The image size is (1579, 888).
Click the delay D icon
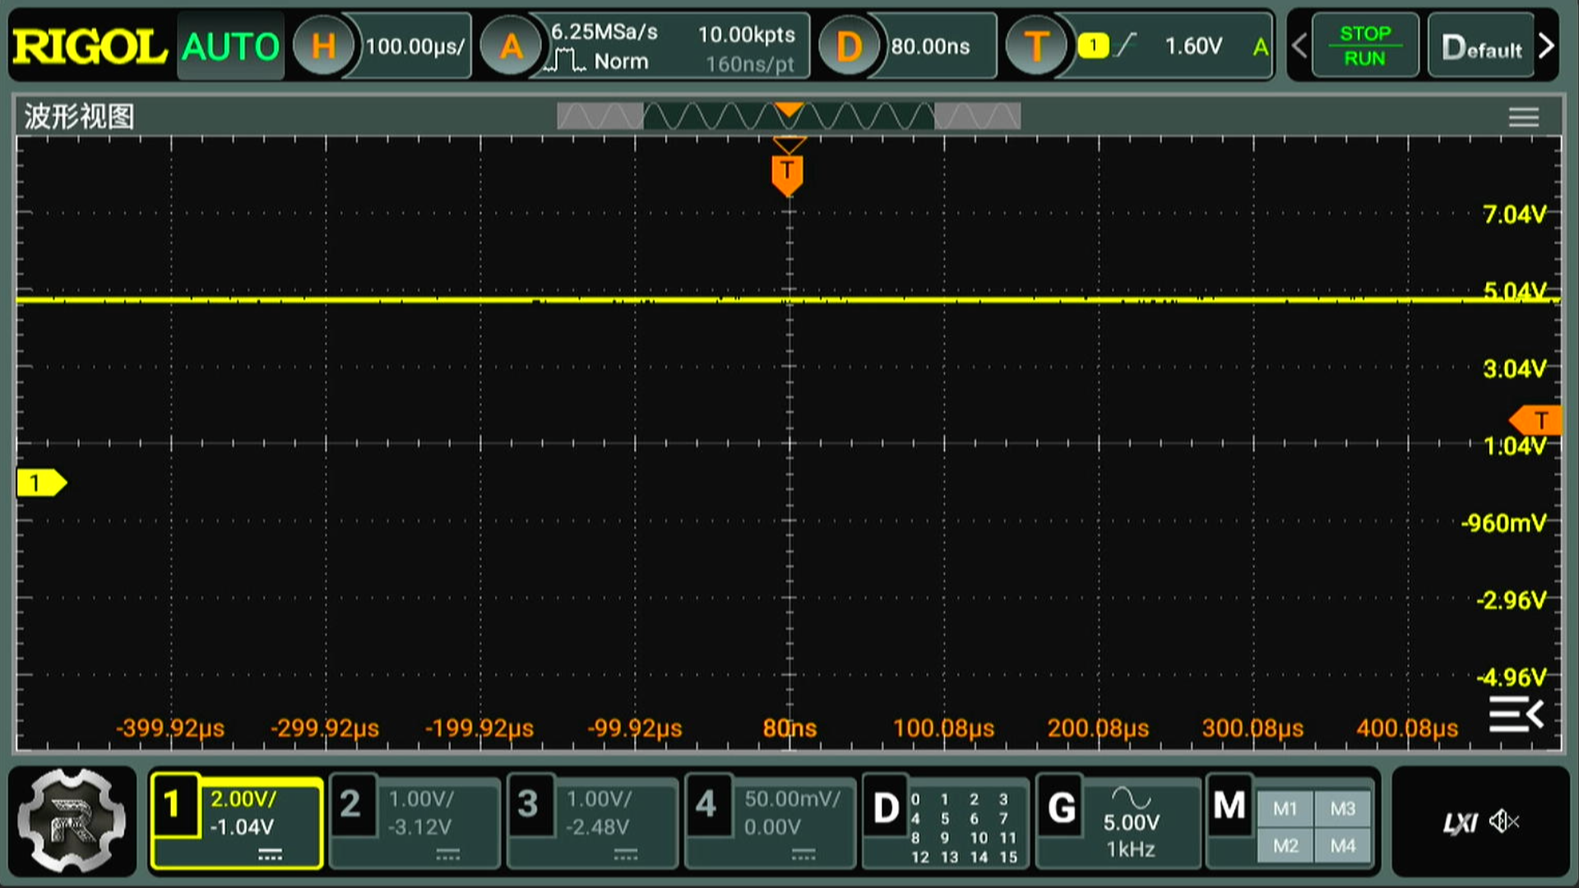[x=849, y=47]
